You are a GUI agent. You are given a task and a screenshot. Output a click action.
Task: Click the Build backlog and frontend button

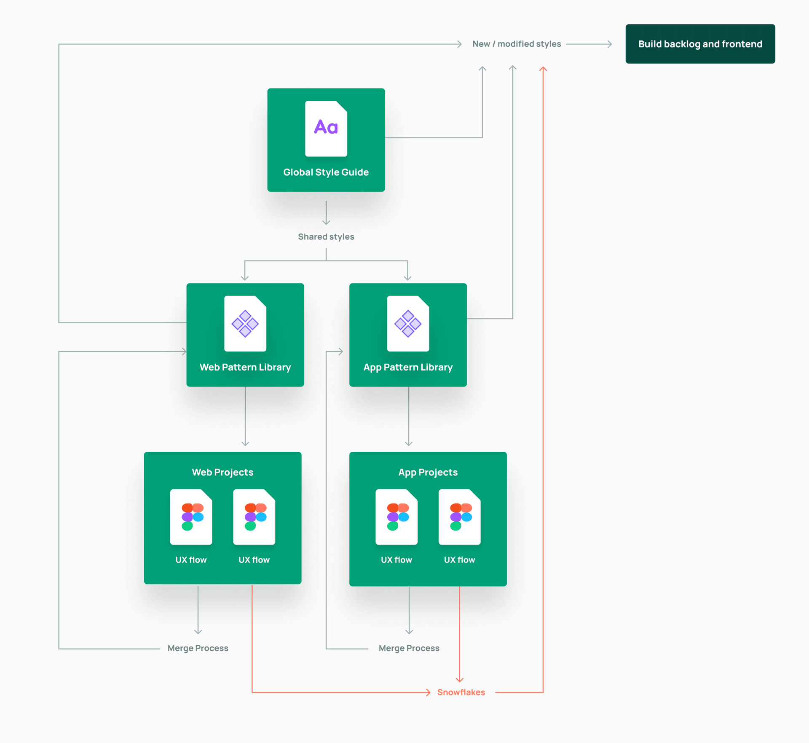699,43
